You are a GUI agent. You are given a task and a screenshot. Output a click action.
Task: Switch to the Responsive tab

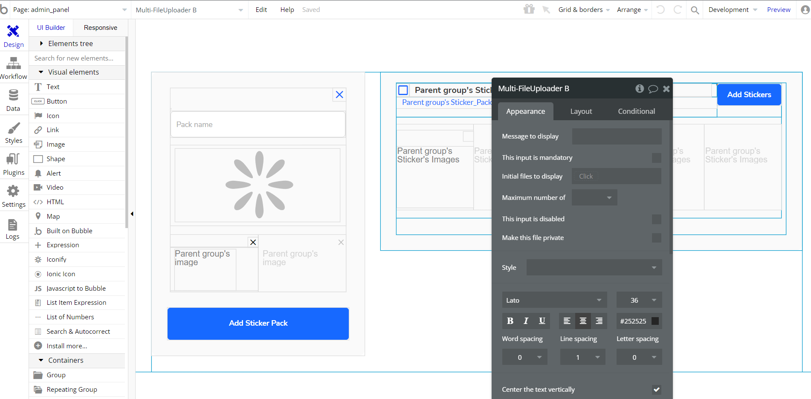pyautogui.click(x=100, y=28)
